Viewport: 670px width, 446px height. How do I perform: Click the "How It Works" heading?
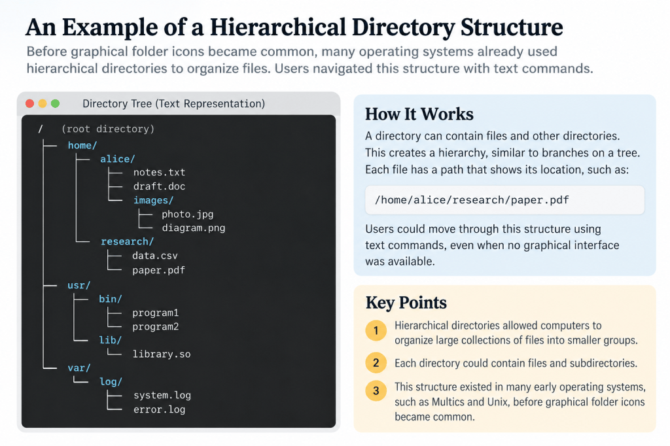(419, 114)
